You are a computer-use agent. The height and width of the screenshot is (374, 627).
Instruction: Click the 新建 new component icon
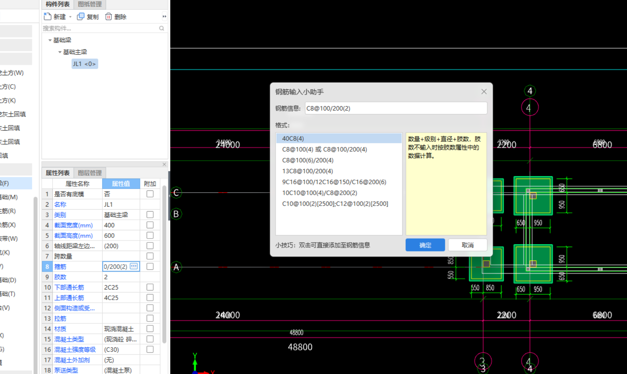tap(48, 16)
